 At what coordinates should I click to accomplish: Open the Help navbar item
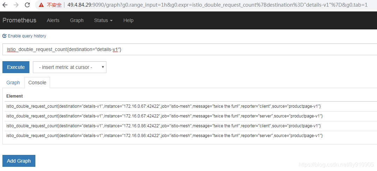(x=128, y=20)
